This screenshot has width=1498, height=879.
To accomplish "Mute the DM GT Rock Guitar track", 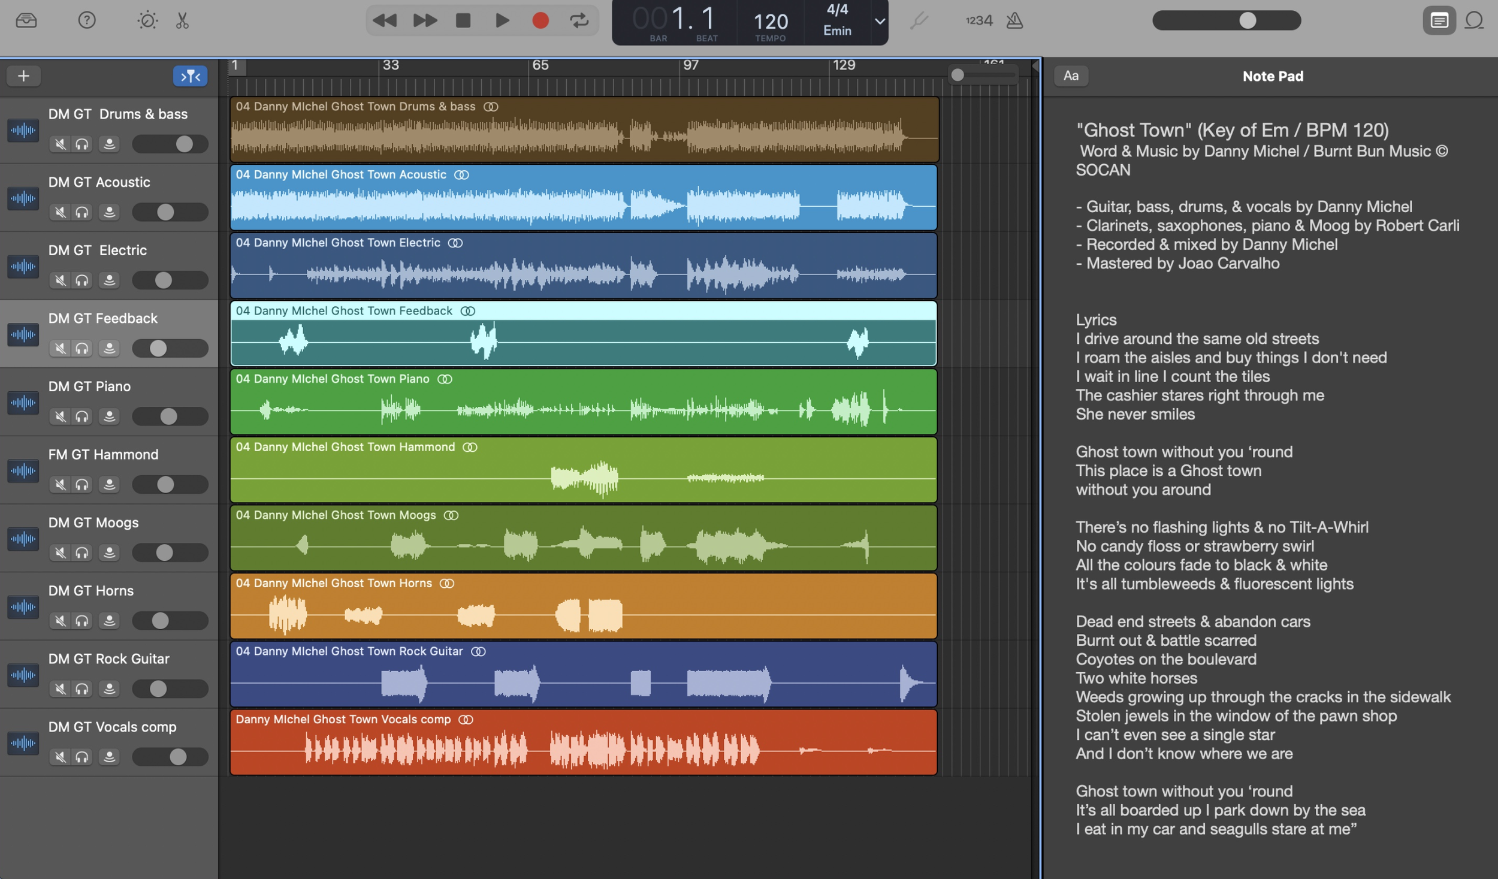I will 60,688.
